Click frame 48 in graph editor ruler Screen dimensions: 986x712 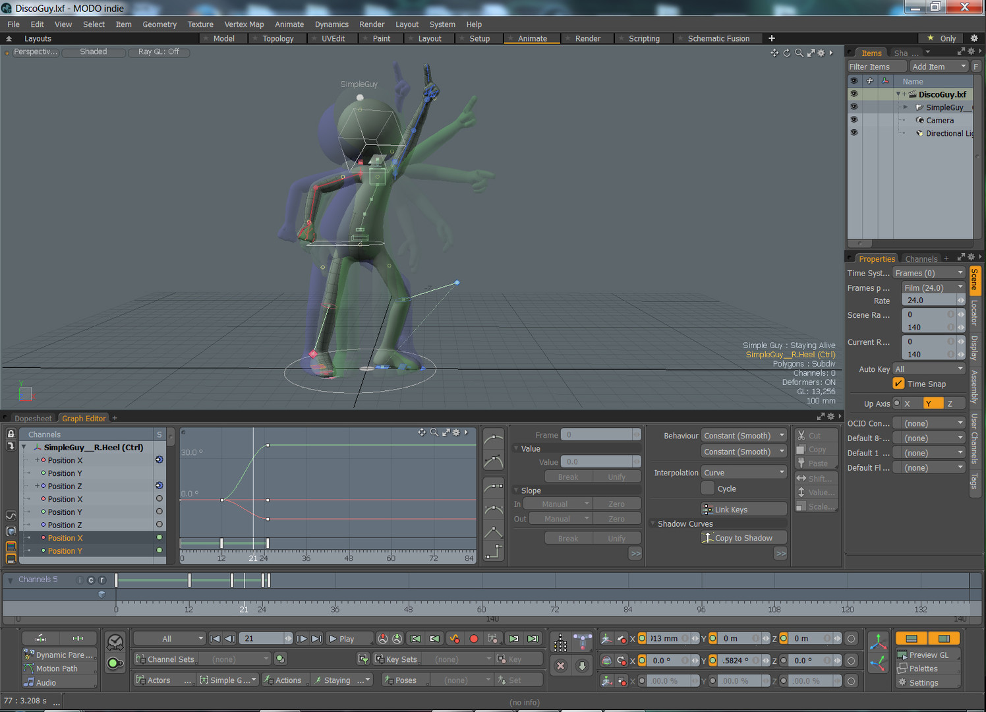pos(349,558)
